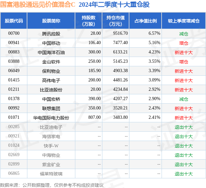Click 增仓 in the 中国移动 row

(x=184, y=43)
